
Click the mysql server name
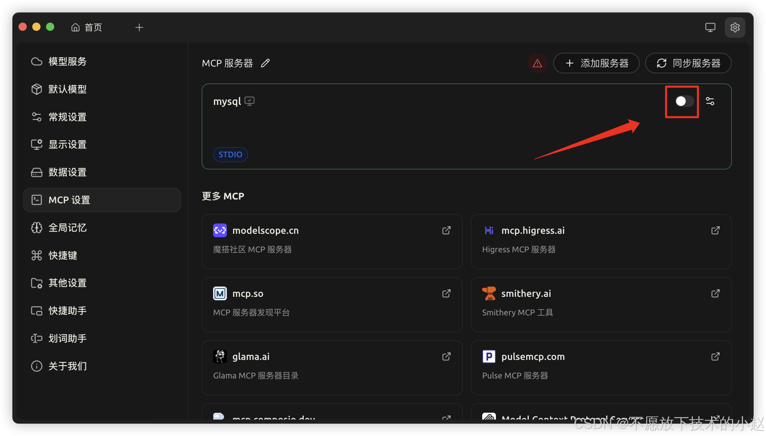[x=227, y=101]
